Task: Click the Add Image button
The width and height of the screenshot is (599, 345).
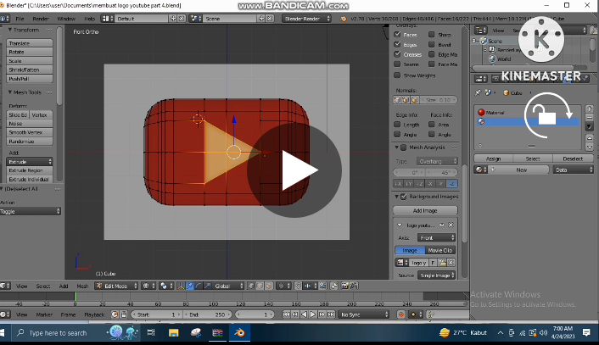Action: coord(425,211)
